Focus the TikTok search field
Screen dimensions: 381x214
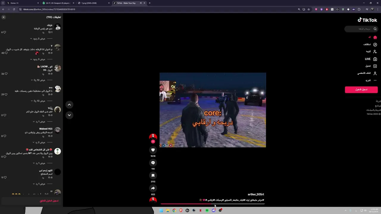click(x=361, y=29)
